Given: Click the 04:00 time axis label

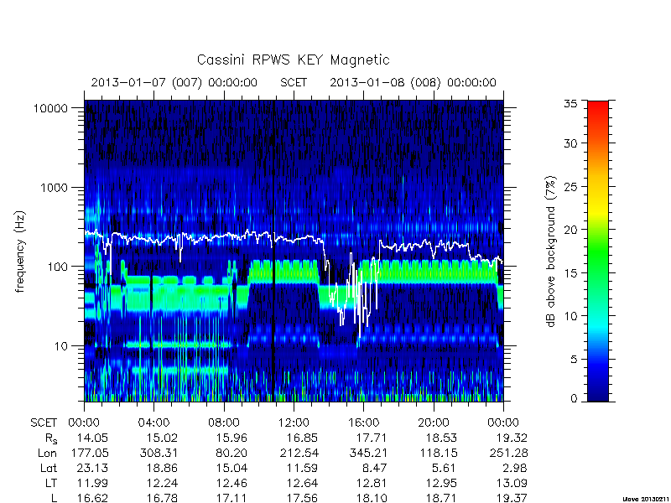Looking at the screenshot, I should 153,423.
